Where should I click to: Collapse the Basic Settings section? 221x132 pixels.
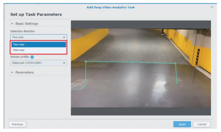12,24
